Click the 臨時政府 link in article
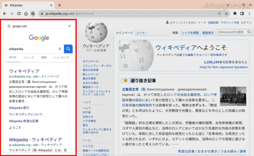254x156 pixels. point(145,105)
